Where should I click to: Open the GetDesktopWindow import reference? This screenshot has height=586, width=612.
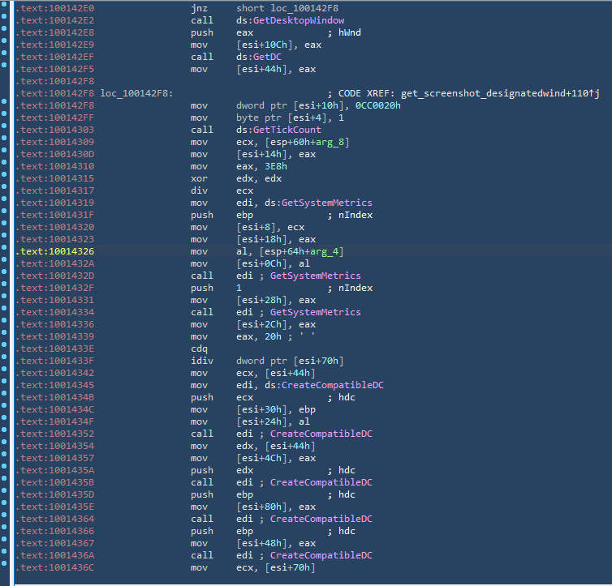tap(301, 20)
